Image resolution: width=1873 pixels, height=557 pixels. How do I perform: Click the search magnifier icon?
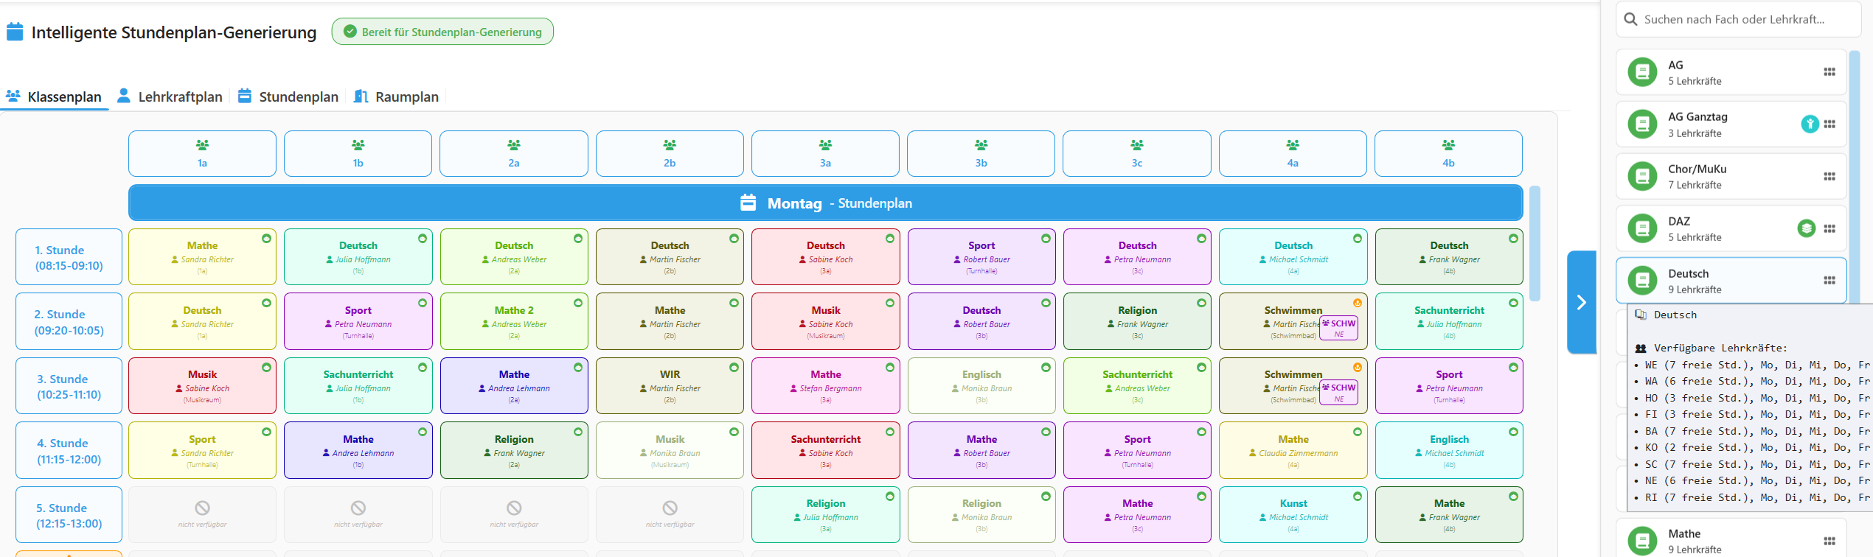1630,19
